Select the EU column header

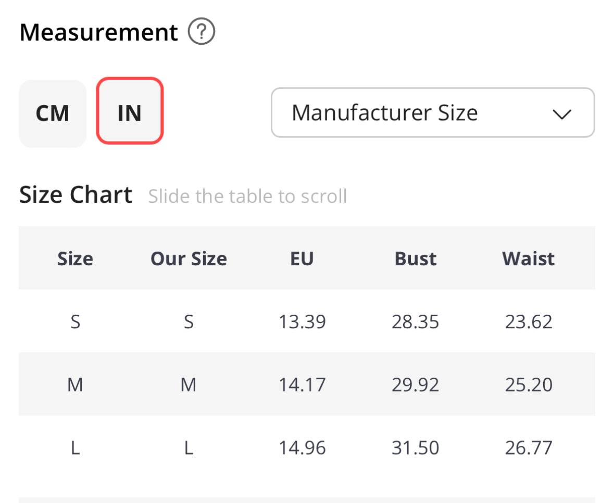(x=302, y=259)
